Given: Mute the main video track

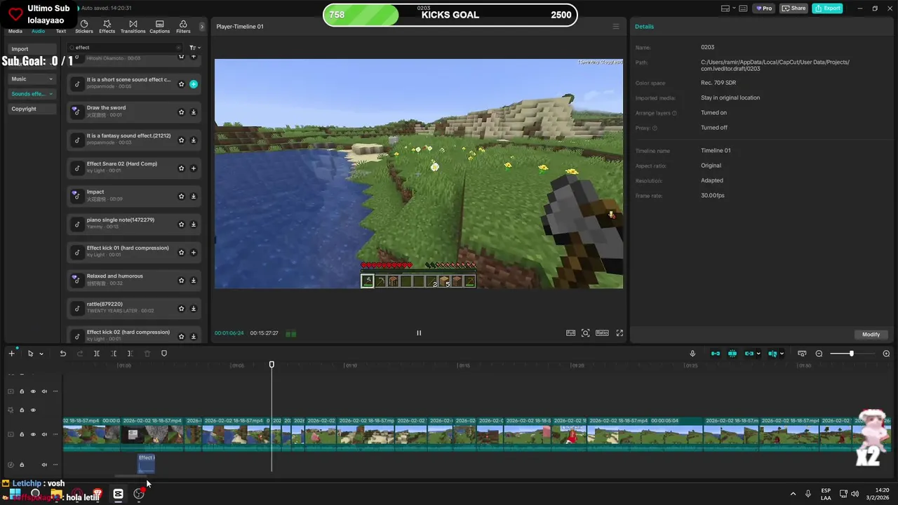Looking at the screenshot, I should coord(44,434).
